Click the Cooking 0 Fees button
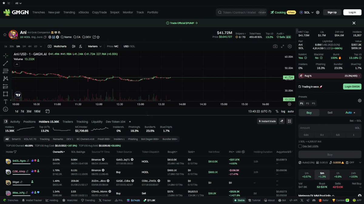 tap(283, 12)
